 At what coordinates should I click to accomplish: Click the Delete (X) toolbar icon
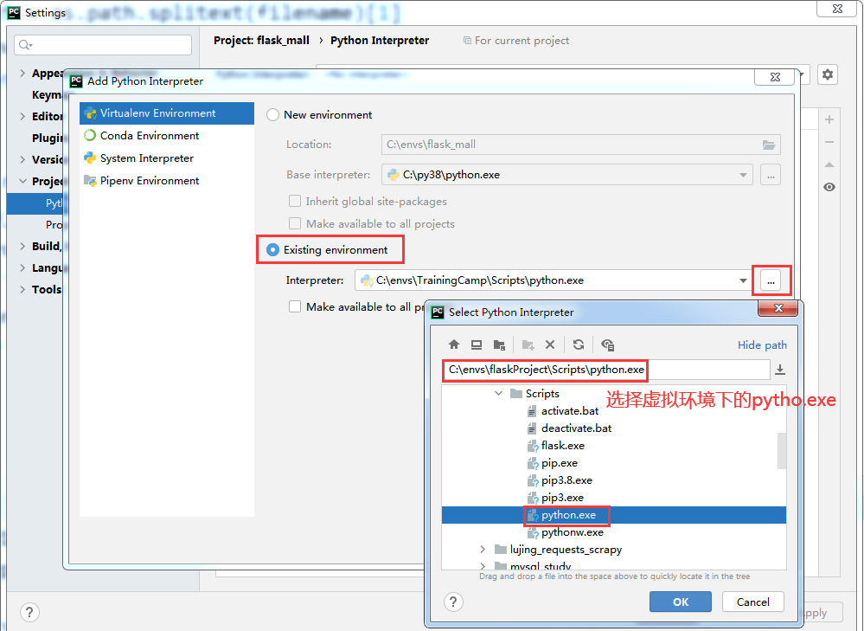tap(550, 344)
